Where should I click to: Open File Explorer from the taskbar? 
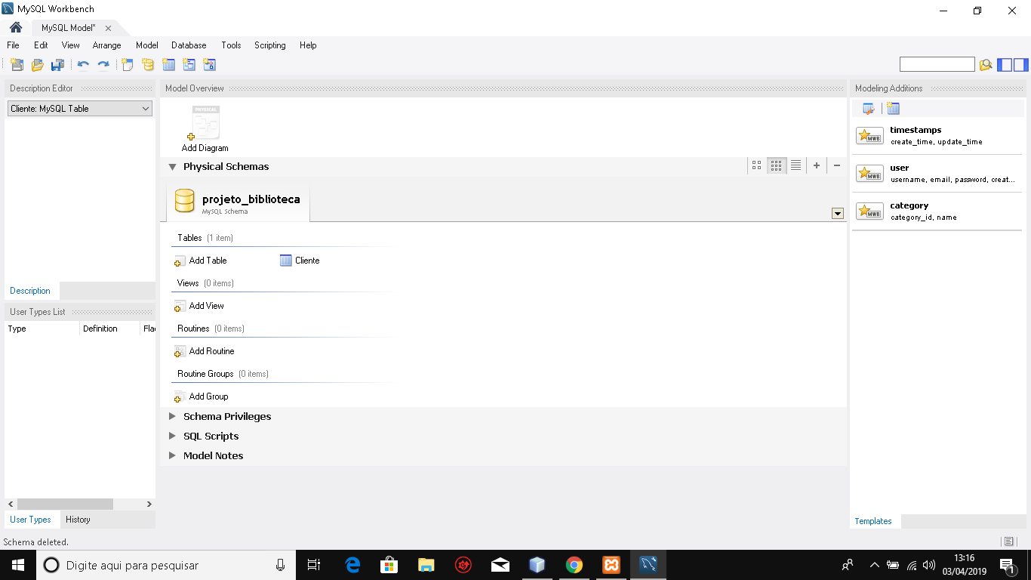426,565
